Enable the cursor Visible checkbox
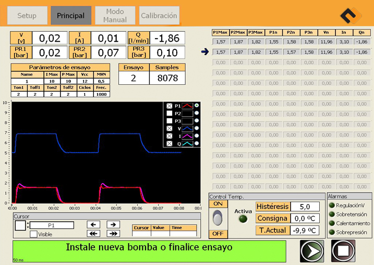This screenshot has width=374, height=265. click(33, 234)
